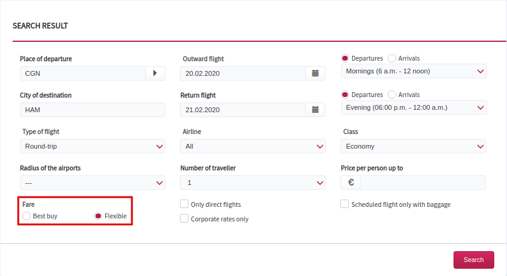This screenshot has height=276, width=507.
Task: Open the Number of traveller dropdown
Action: coord(253,183)
